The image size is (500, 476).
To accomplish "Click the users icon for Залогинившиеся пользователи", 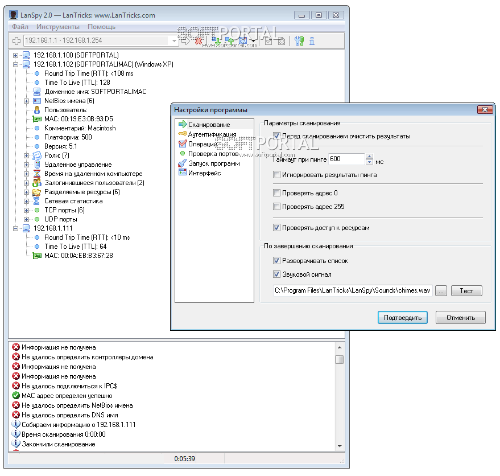I will pos(37,183).
